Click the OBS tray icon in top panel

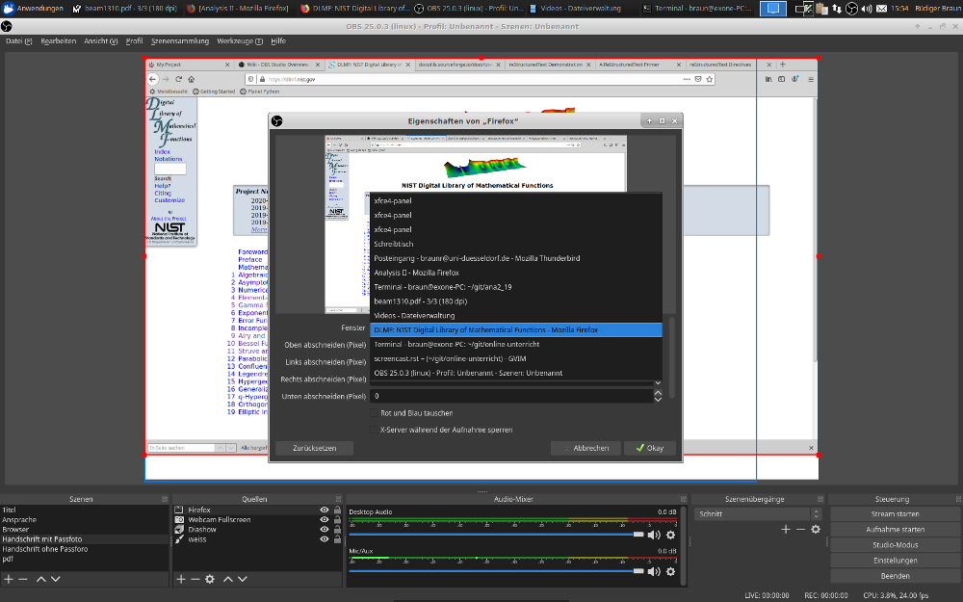pyautogui.click(x=852, y=9)
